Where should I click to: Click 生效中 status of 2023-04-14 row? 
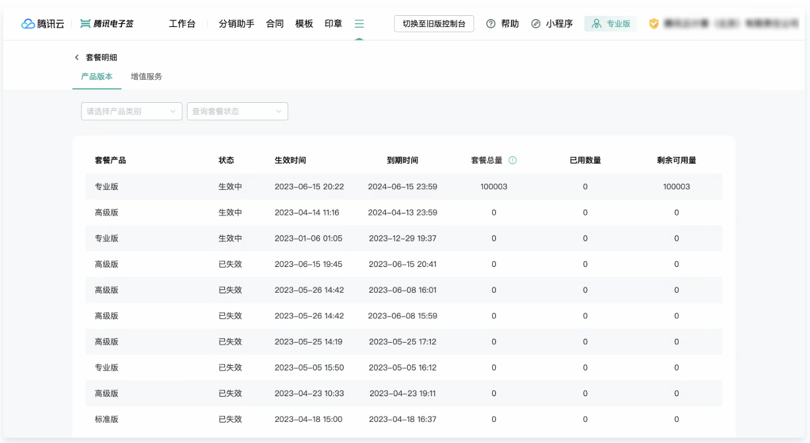[x=230, y=212]
